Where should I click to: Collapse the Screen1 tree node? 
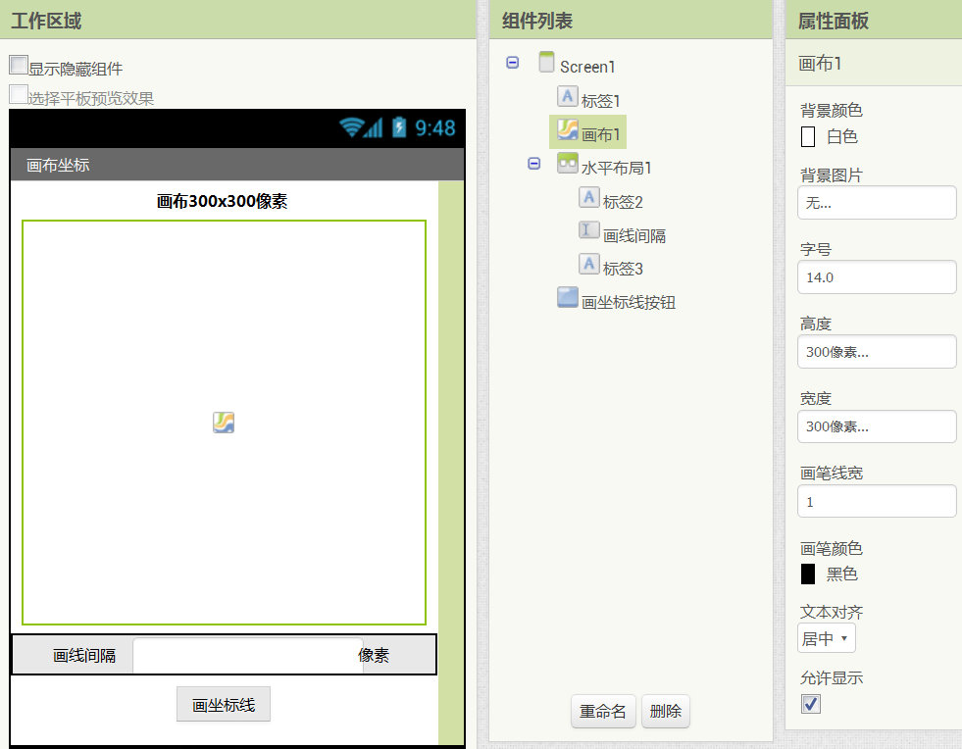coord(512,63)
